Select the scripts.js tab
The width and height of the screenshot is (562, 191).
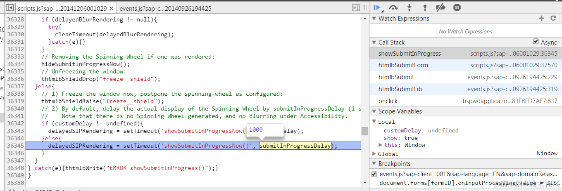pos(62,8)
